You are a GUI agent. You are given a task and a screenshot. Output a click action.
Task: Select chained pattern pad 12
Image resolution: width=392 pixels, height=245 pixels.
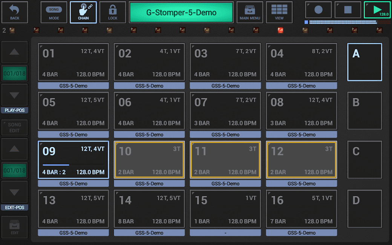301,160
